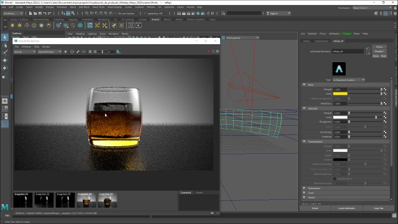Open the Lighting menu in viewport panel
398x224 pixels.
(92, 34)
